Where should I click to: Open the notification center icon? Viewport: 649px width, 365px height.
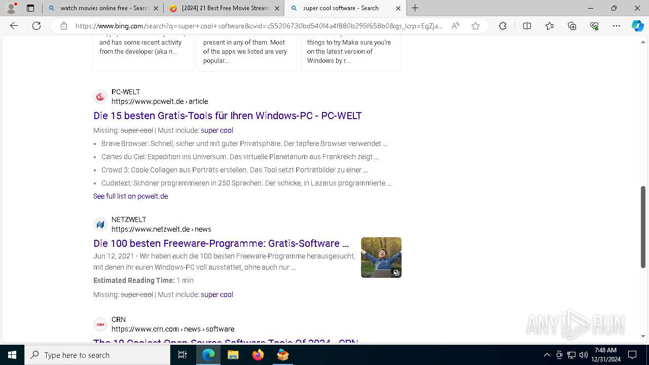point(632,355)
